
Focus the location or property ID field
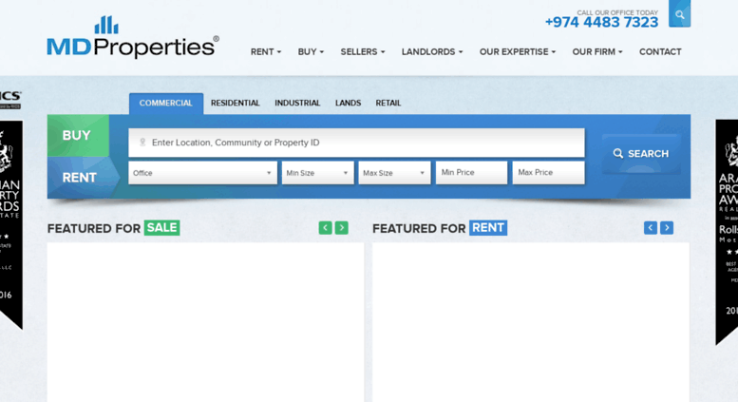[356, 143]
